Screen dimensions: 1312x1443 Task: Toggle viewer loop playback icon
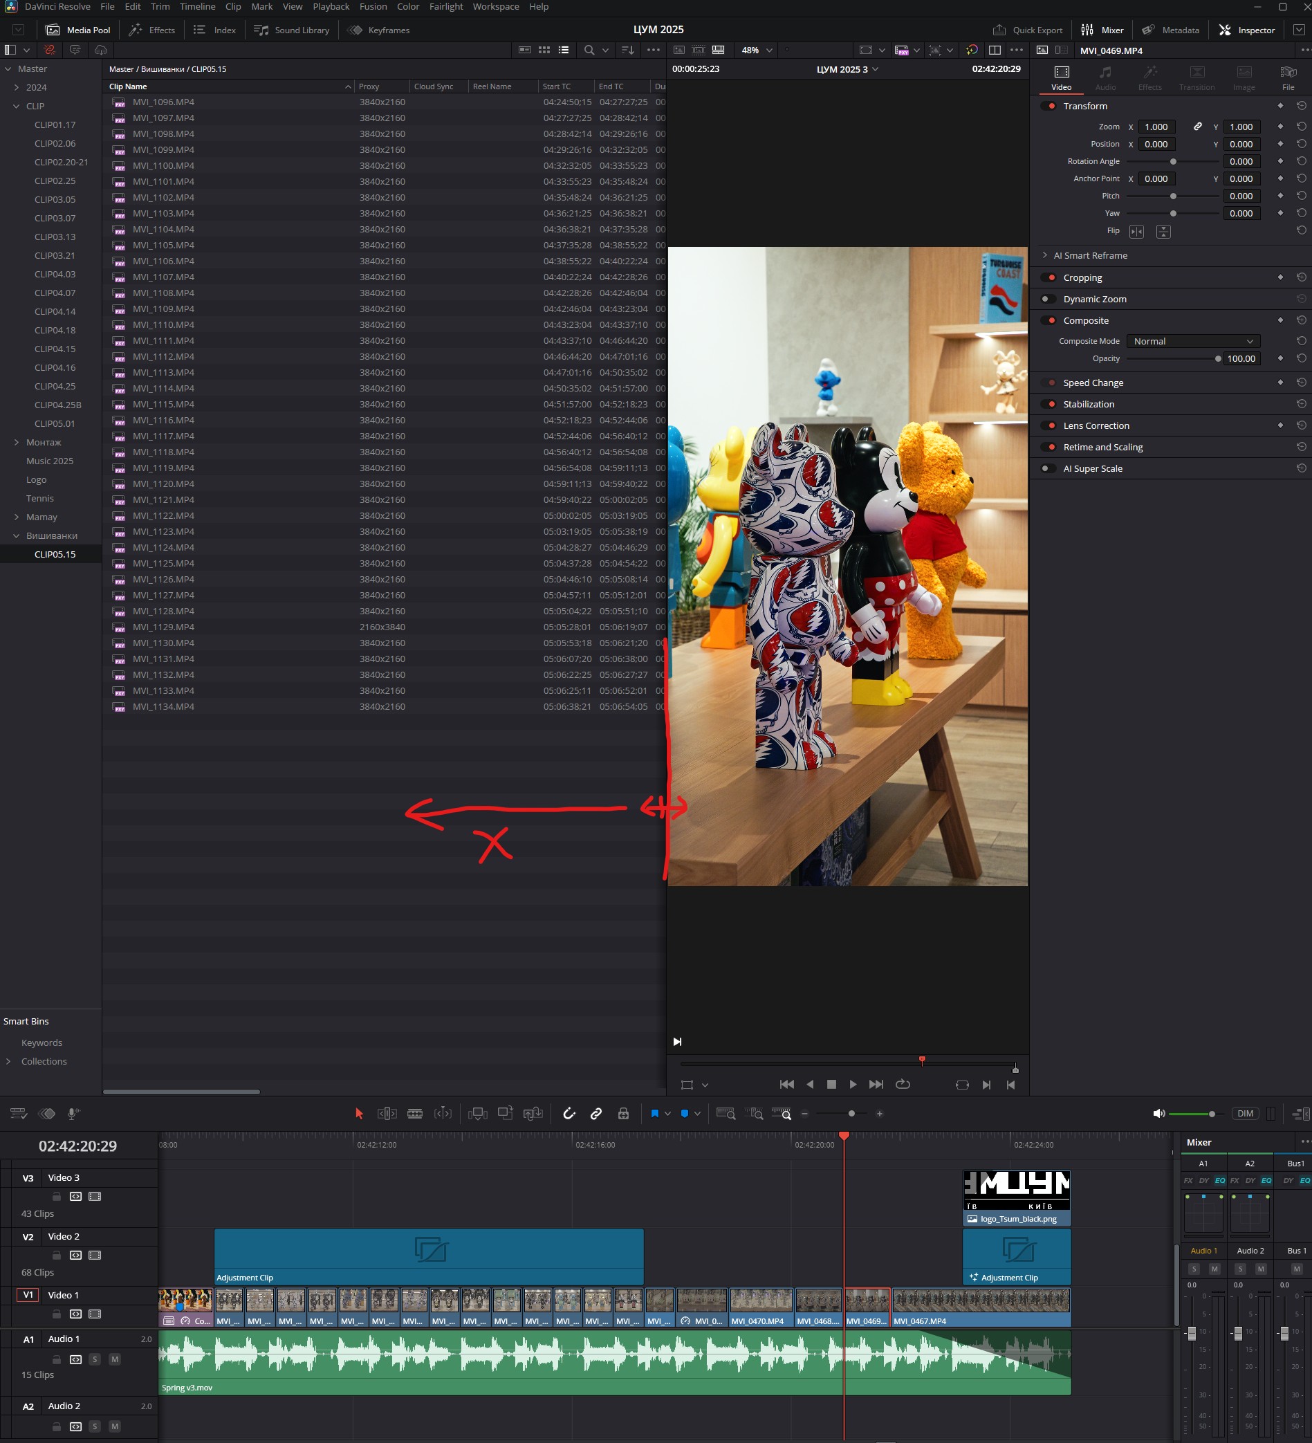tap(903, 1085)
